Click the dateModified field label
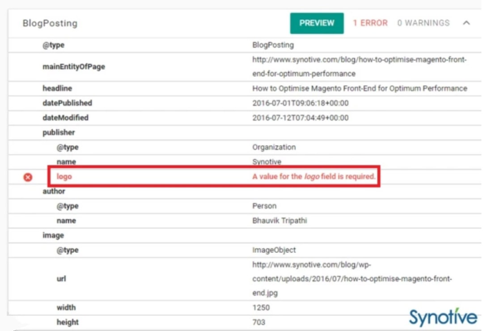Screen dimensions: 487x331 (x=65, y=118)
